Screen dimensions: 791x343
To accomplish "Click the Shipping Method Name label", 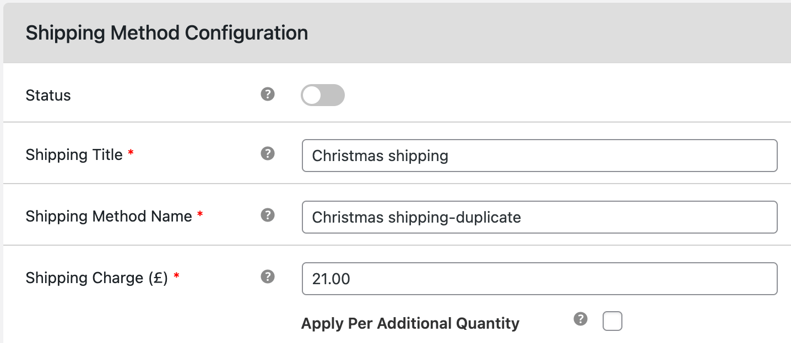I will [x=109, y=217].
